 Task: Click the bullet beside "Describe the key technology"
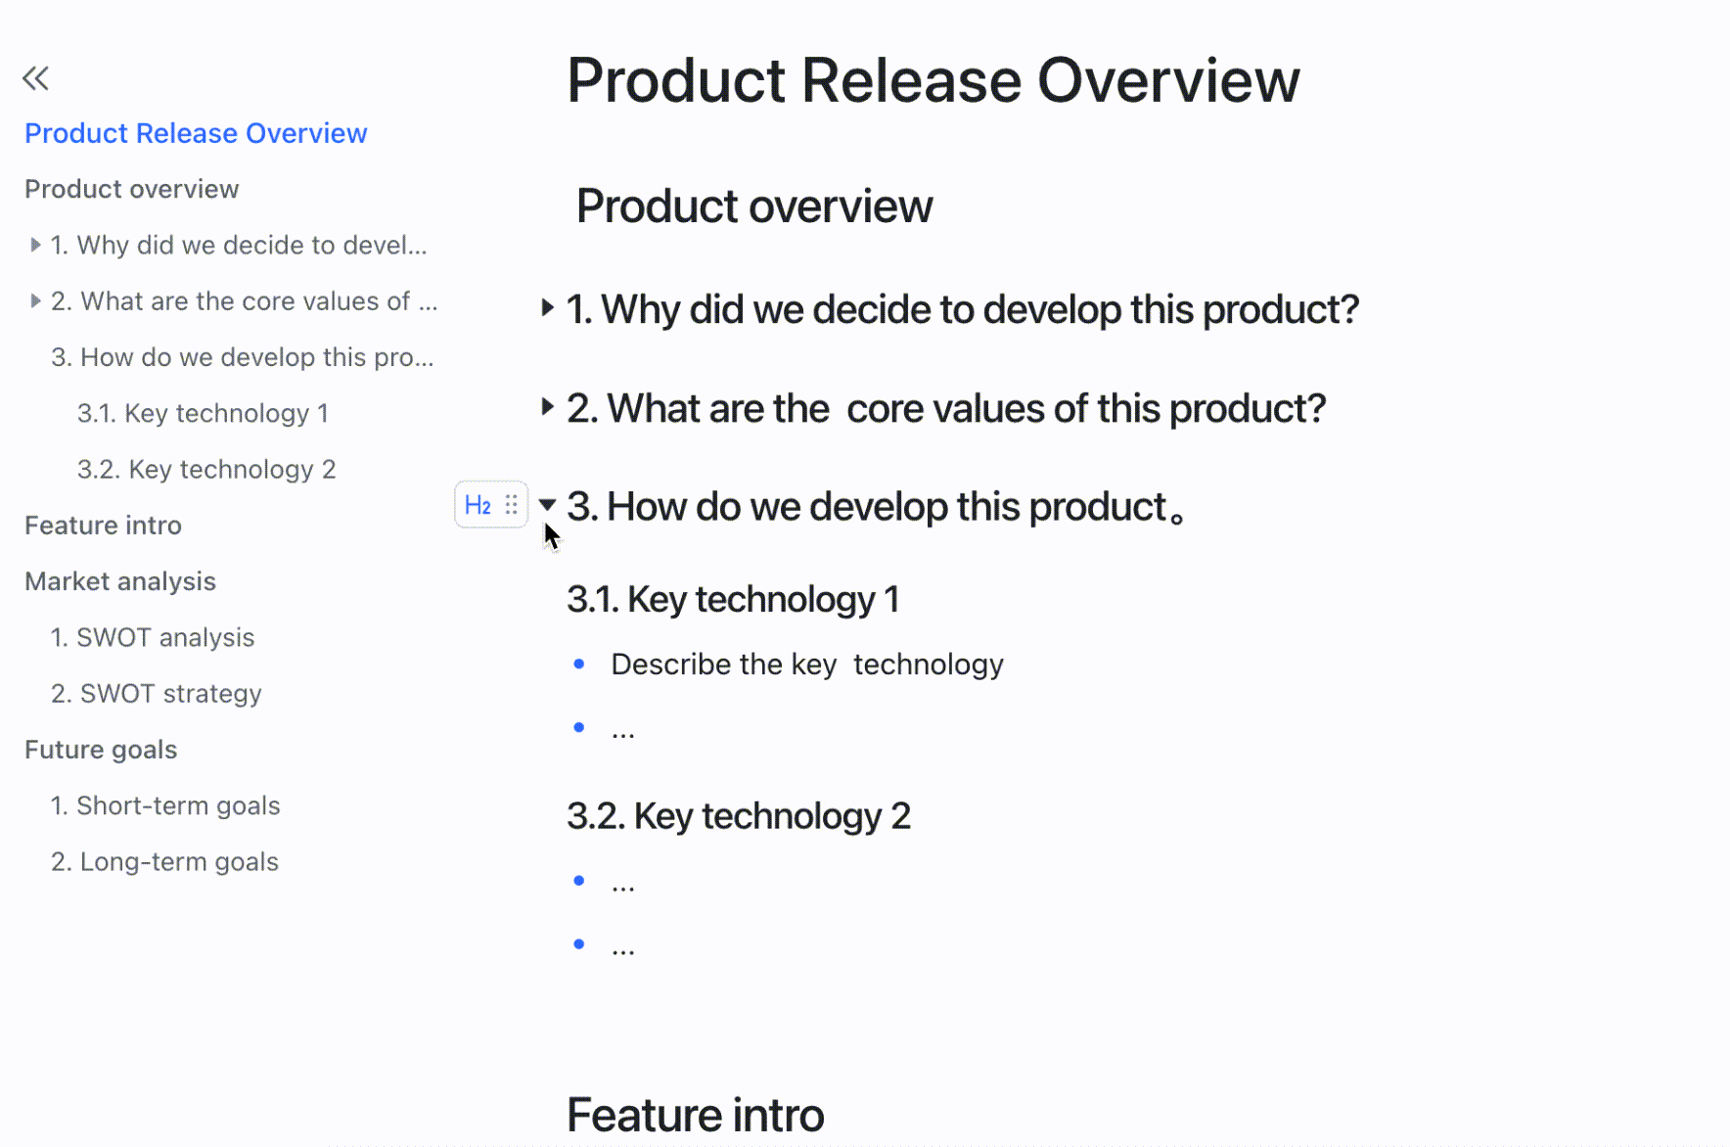coord(579,664)
